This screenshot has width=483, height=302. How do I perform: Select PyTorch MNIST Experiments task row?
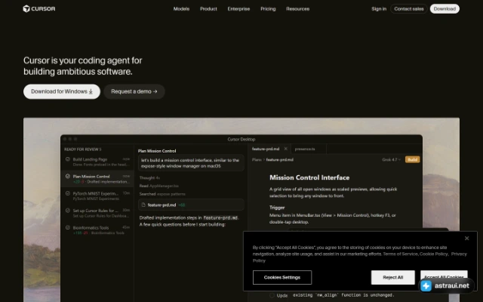coord(97,196)
